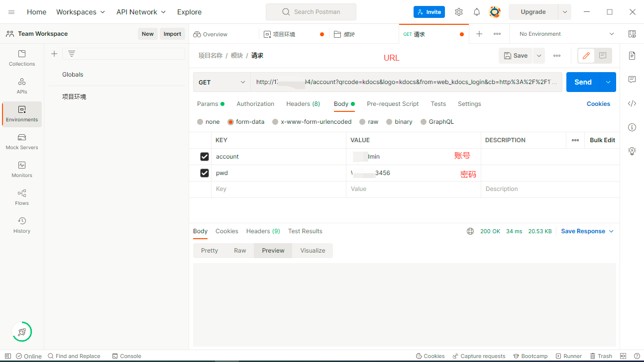
Task: Open the user avatar menu
Action: coord(495,12)
